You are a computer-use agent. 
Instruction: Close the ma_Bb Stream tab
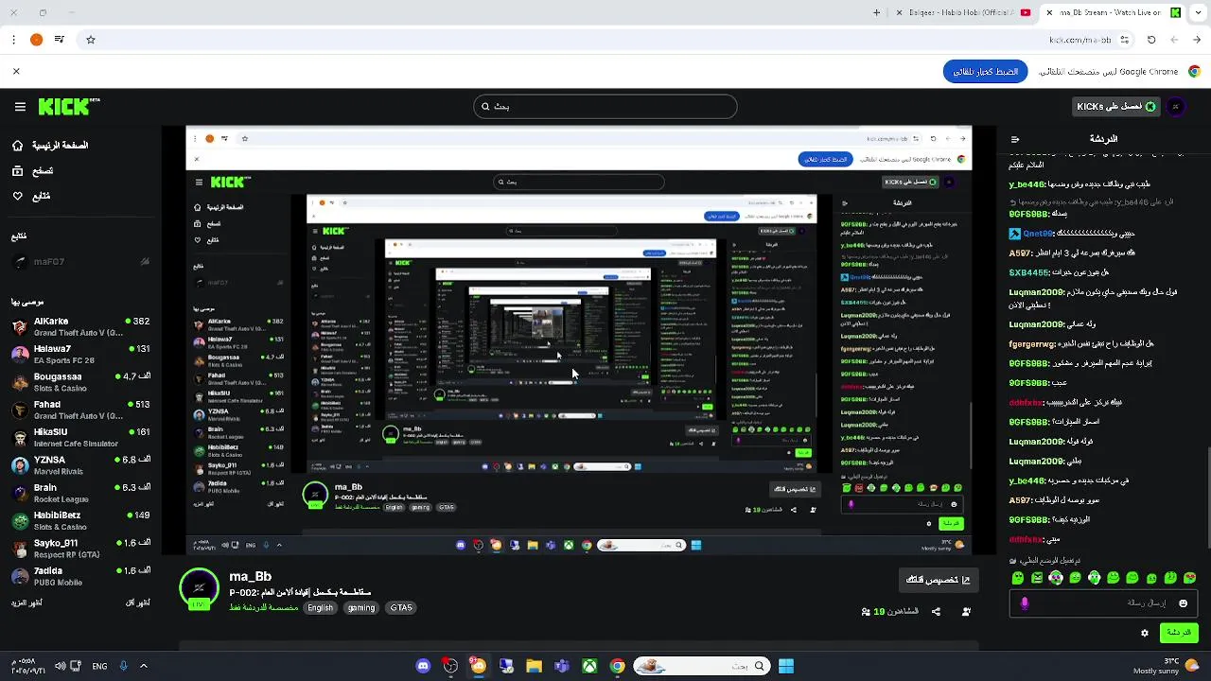click(x=1049, y=12)
